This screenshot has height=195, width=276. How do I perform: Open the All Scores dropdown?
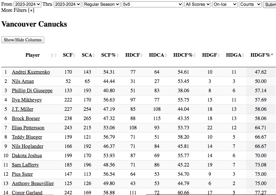click(198, 4)
